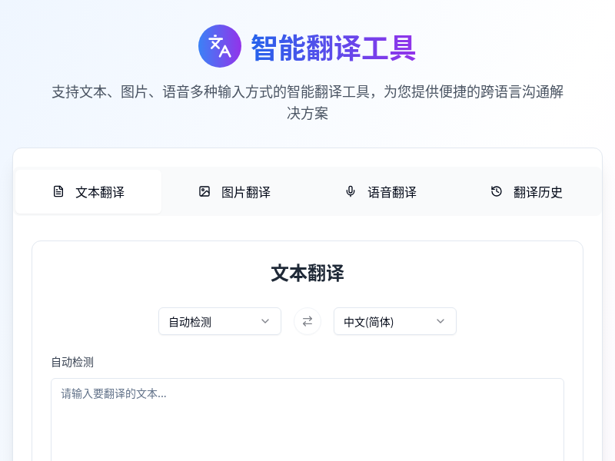Viewport: 615px width, 461px height.
Task: Click the 智能翻译工具 title text
Action: (333, 48)
